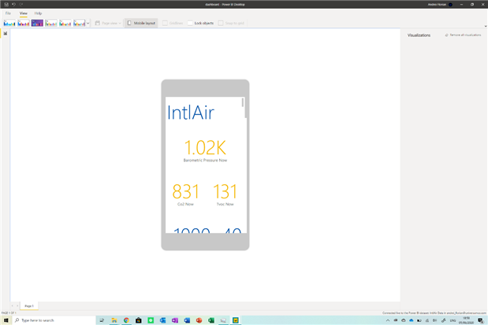Viewport: 488px width, 325px height.
Task: Open Task View on the taskbar
Action: (x=102, y=320)
